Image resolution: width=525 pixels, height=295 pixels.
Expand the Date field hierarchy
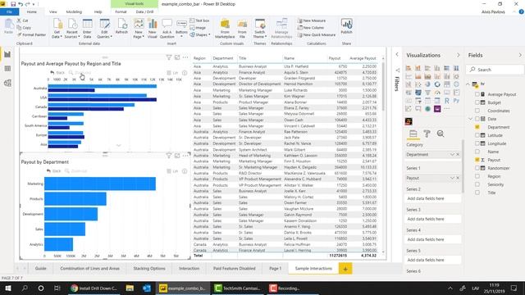[470, 119]
